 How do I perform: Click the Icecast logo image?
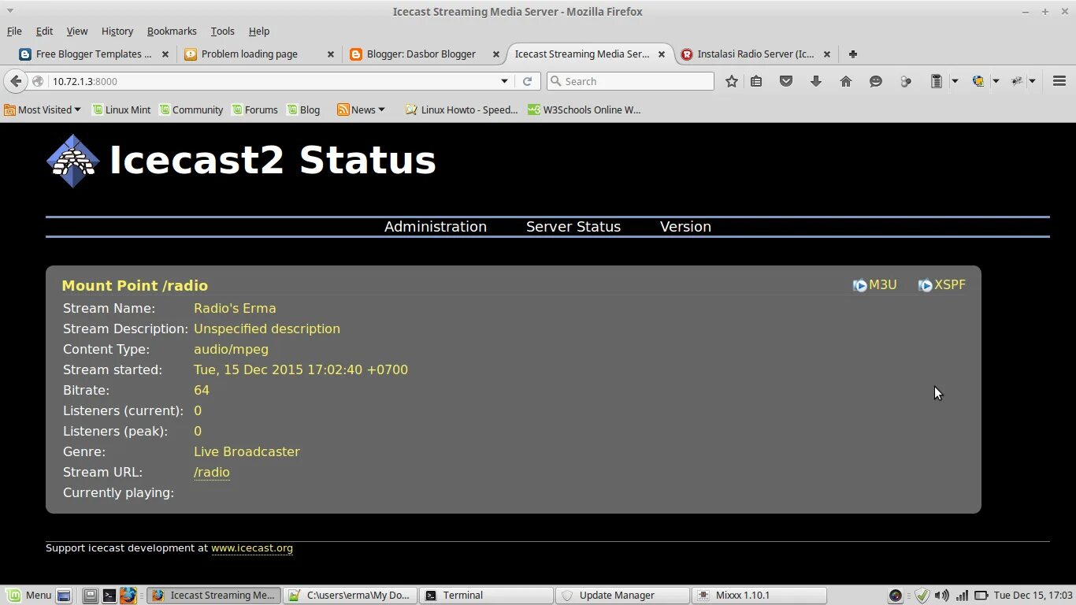point(73,161)
